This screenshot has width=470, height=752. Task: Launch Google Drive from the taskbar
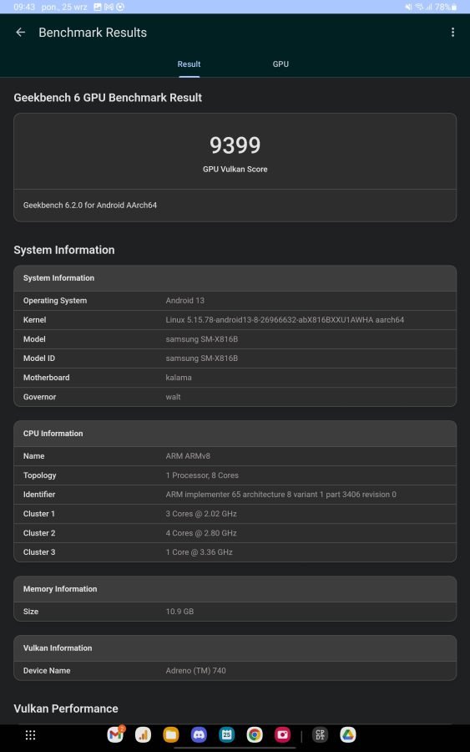(x=348, y=734)
